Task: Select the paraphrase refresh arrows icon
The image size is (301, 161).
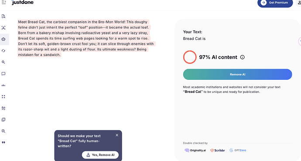Action: pos(3,51)
